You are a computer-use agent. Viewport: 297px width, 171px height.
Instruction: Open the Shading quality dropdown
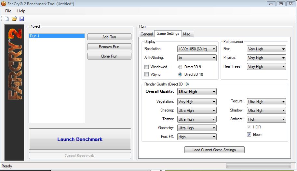(197, 111)
